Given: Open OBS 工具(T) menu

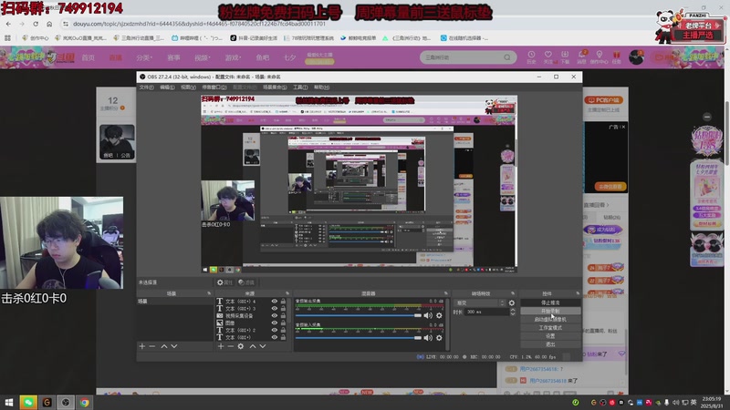Looking at the screenshot, I should [x=300, y=87].
